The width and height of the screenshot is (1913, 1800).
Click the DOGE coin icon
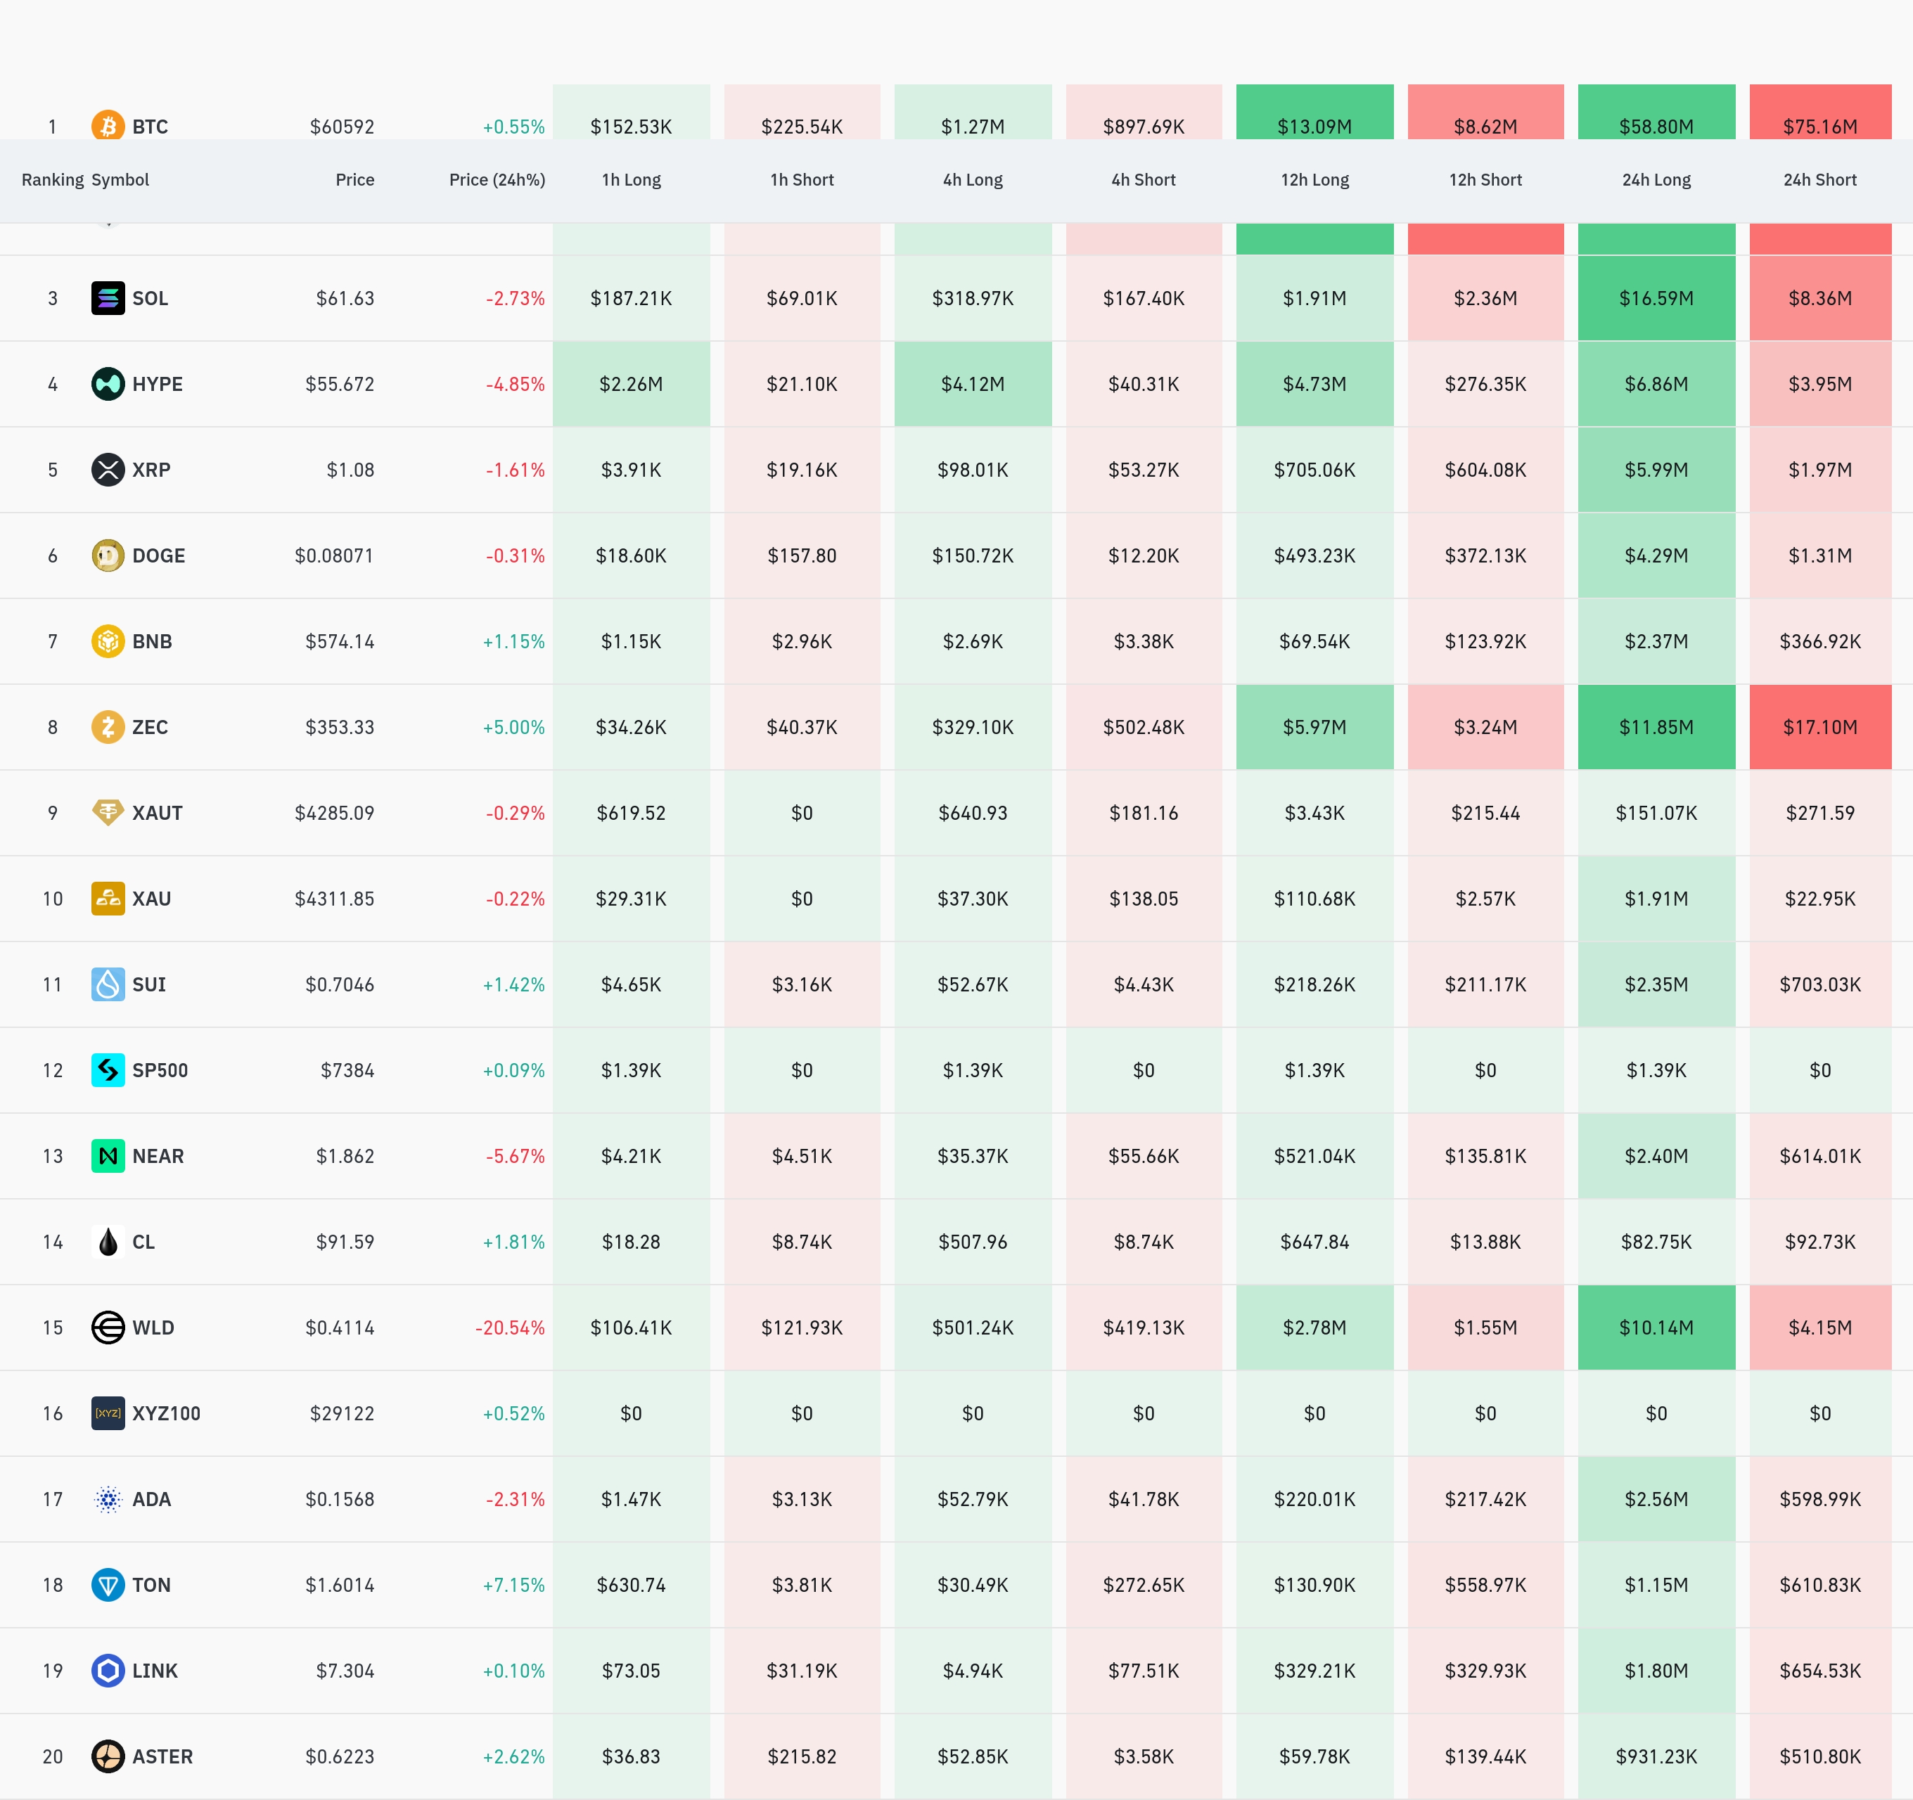click(x=108, y=555)
